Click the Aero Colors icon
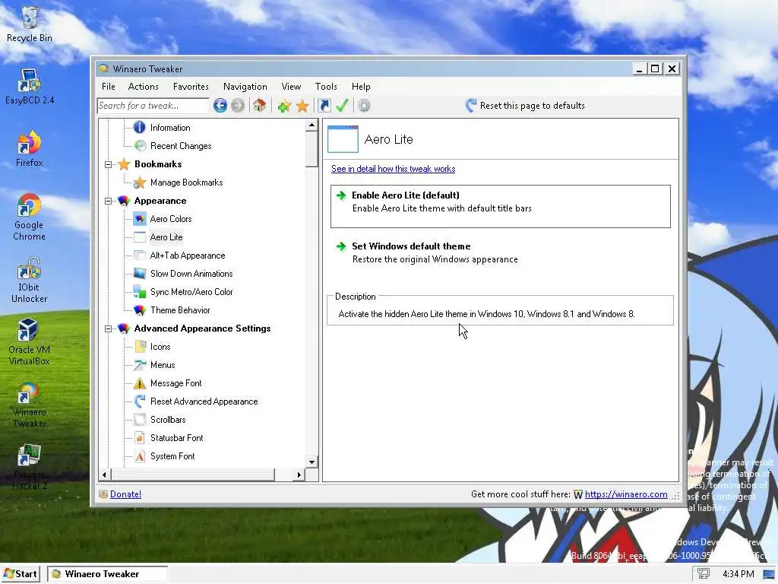 [140, 219]
